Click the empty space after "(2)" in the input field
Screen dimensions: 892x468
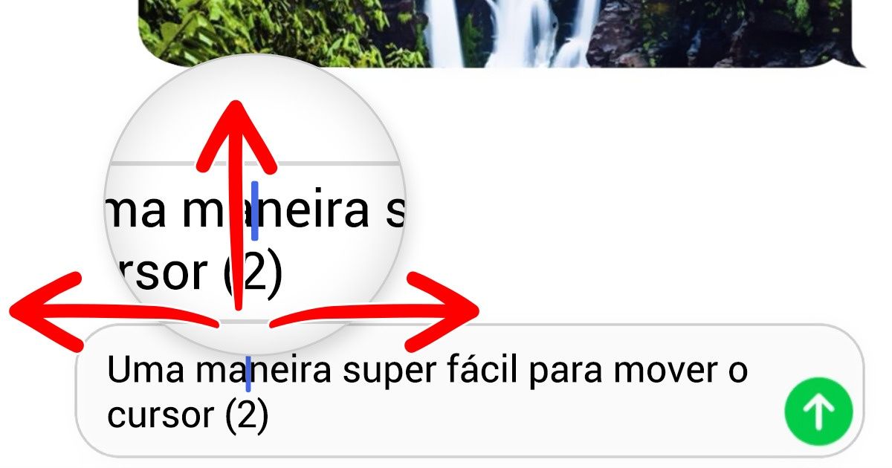(520, 417)
